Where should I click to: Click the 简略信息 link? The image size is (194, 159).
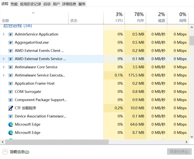tap(20, 152)
